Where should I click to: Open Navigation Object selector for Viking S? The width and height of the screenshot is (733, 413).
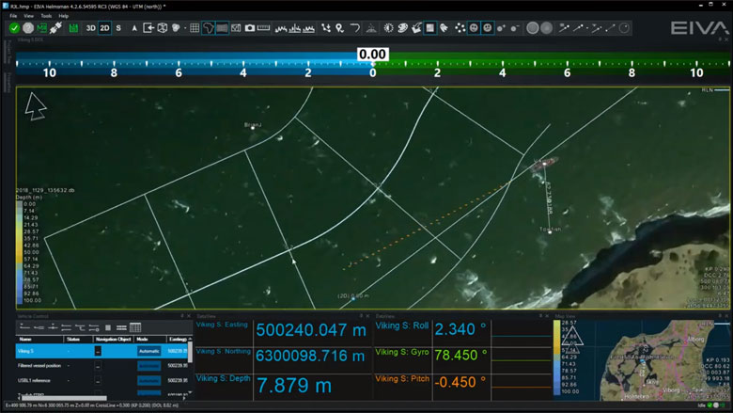98,351
